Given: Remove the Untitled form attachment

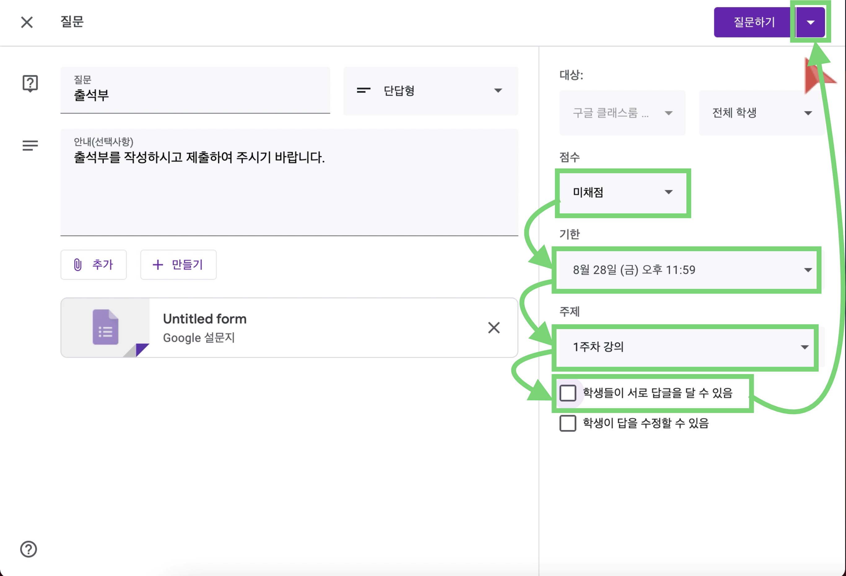Looking at the screenshot, I should (494, 328).
